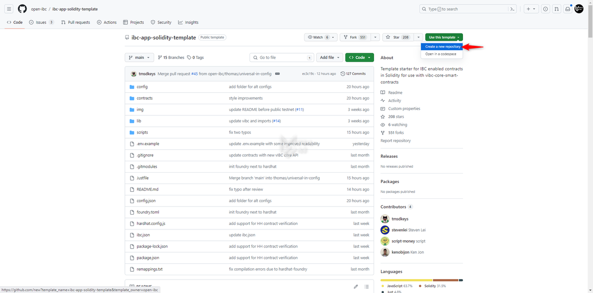593x293 pixels.
Task: Switch to the Issues tab
Action: [42, 22]
